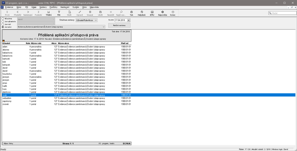Click into the Hledat search field

(x=282, y=13)
